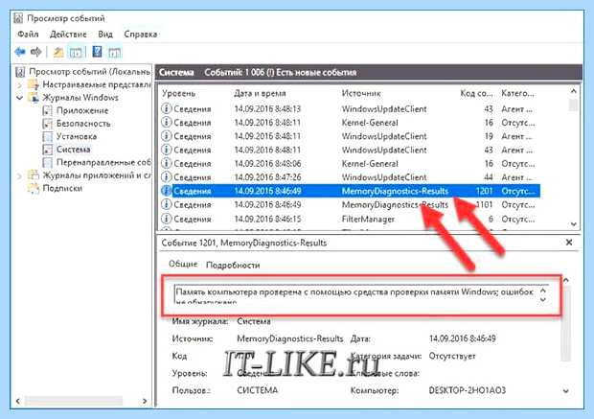Click the Настраиваемые представления folder icon
Screen dimensions: 594x419
(x=34, y=84)
